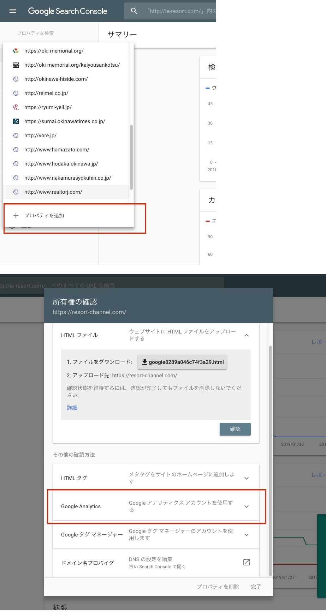This screenshot has width=326, height=612.
Task: Download google8289a046c74f3a29.html file
Action: point(182,362)
